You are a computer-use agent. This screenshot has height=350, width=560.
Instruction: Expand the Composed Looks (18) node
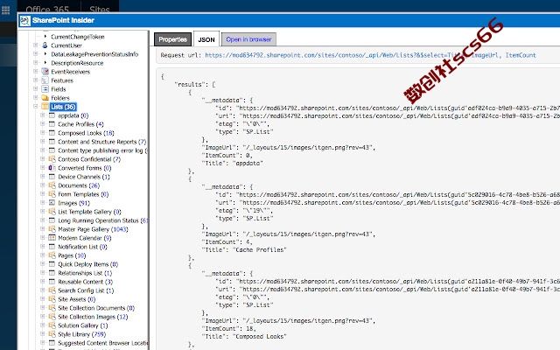43,133
